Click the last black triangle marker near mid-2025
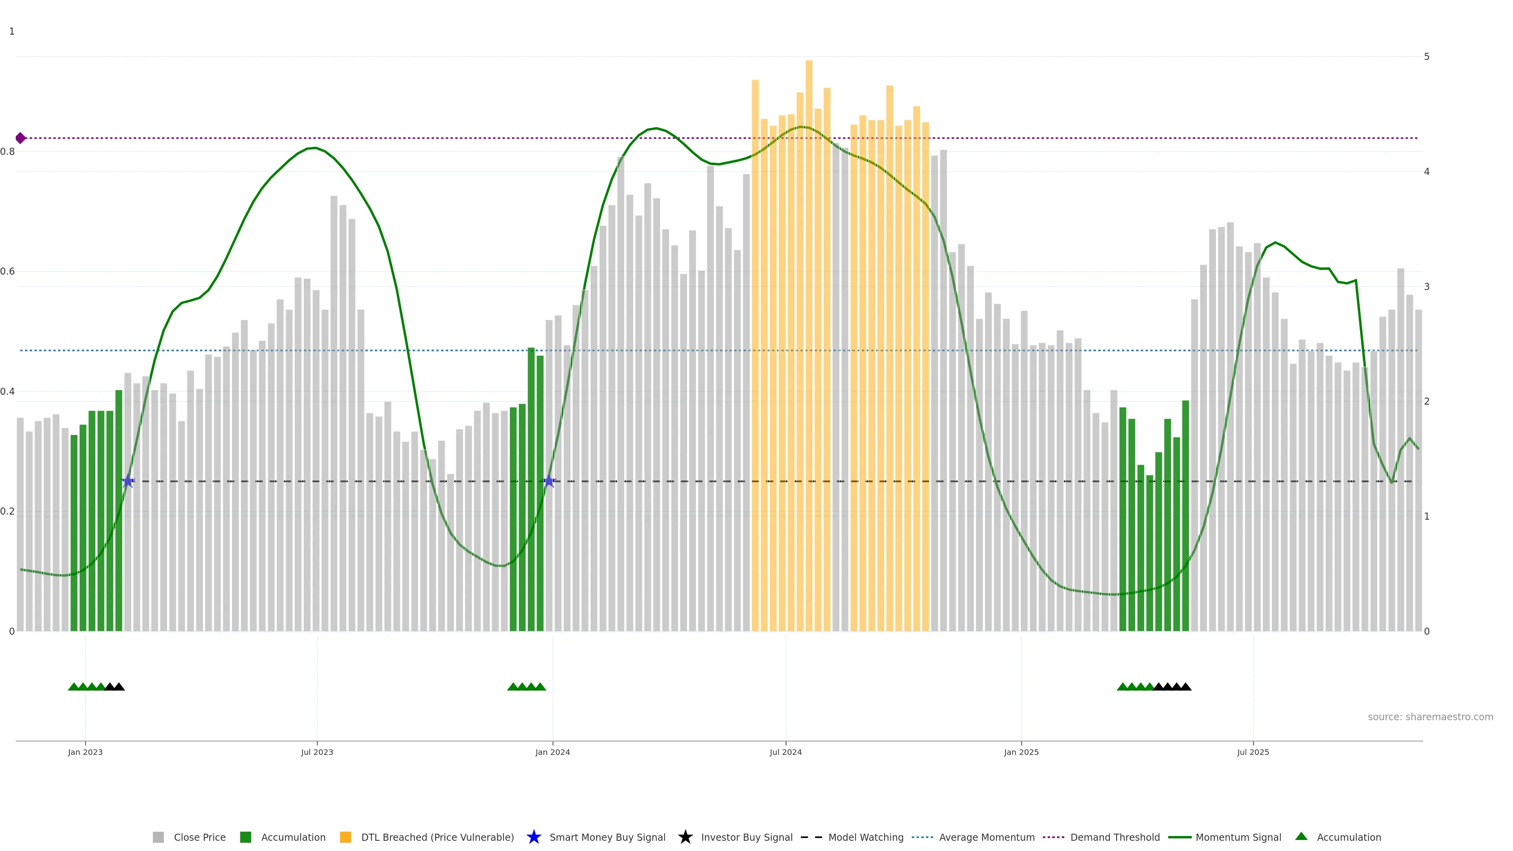This screenshot has height=851, width=1513. [x=1185, y=687]
